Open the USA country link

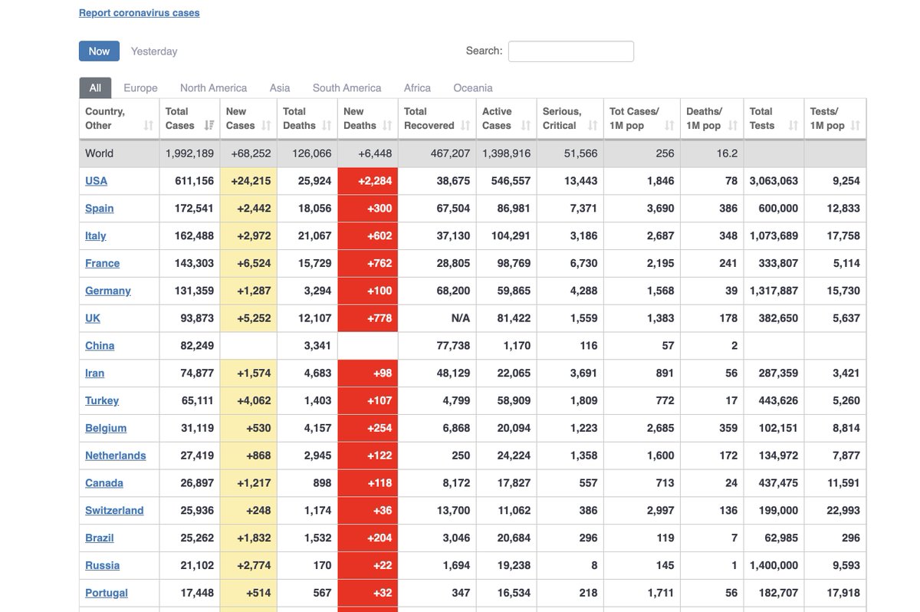(x=96, y=181)
